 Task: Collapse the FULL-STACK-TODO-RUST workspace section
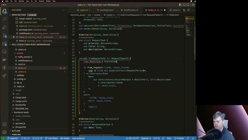tap(31, 45)
